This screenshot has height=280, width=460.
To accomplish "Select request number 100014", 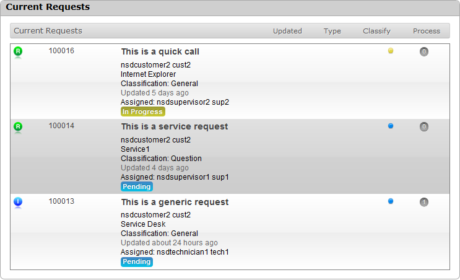I will pos(61,126).
